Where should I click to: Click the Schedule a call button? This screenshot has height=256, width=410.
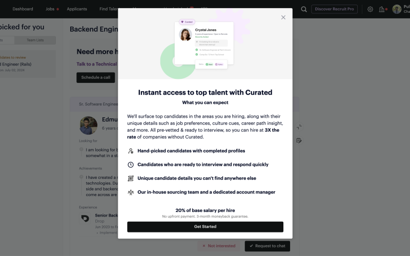[x=96, y=77]
